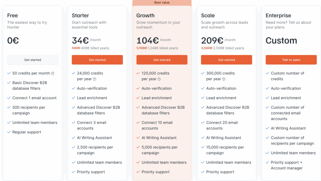
Task: Click the Best value badge
Action: click(x=162, y=3)
